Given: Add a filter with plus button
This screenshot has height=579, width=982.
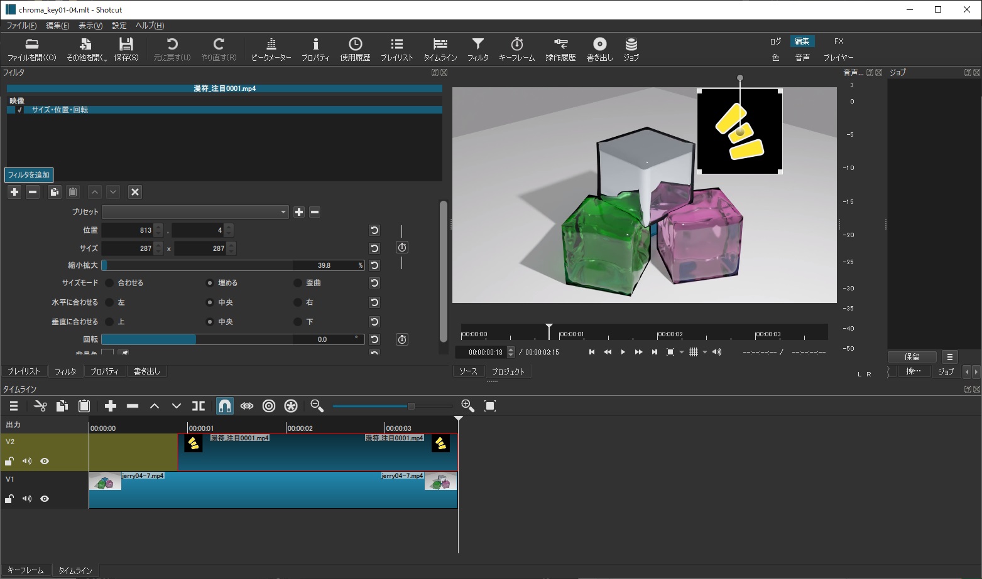Looking at the screenshot, I should pyautogui.click(x=14, y=192).
